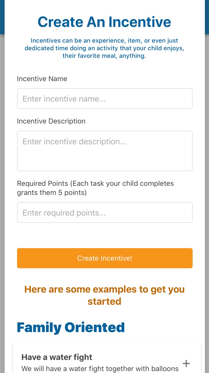Click the 'Enter incentive description...' placeholder text
Screen dimensions: 209x373
[75, 142]
